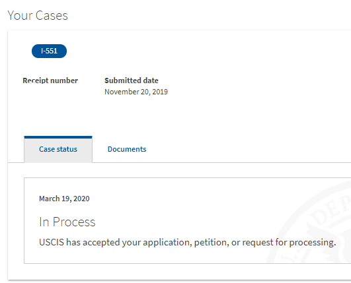Click the blue active tab indicator bar
This screenshot has height=283, width=351.
click(58, 137)
